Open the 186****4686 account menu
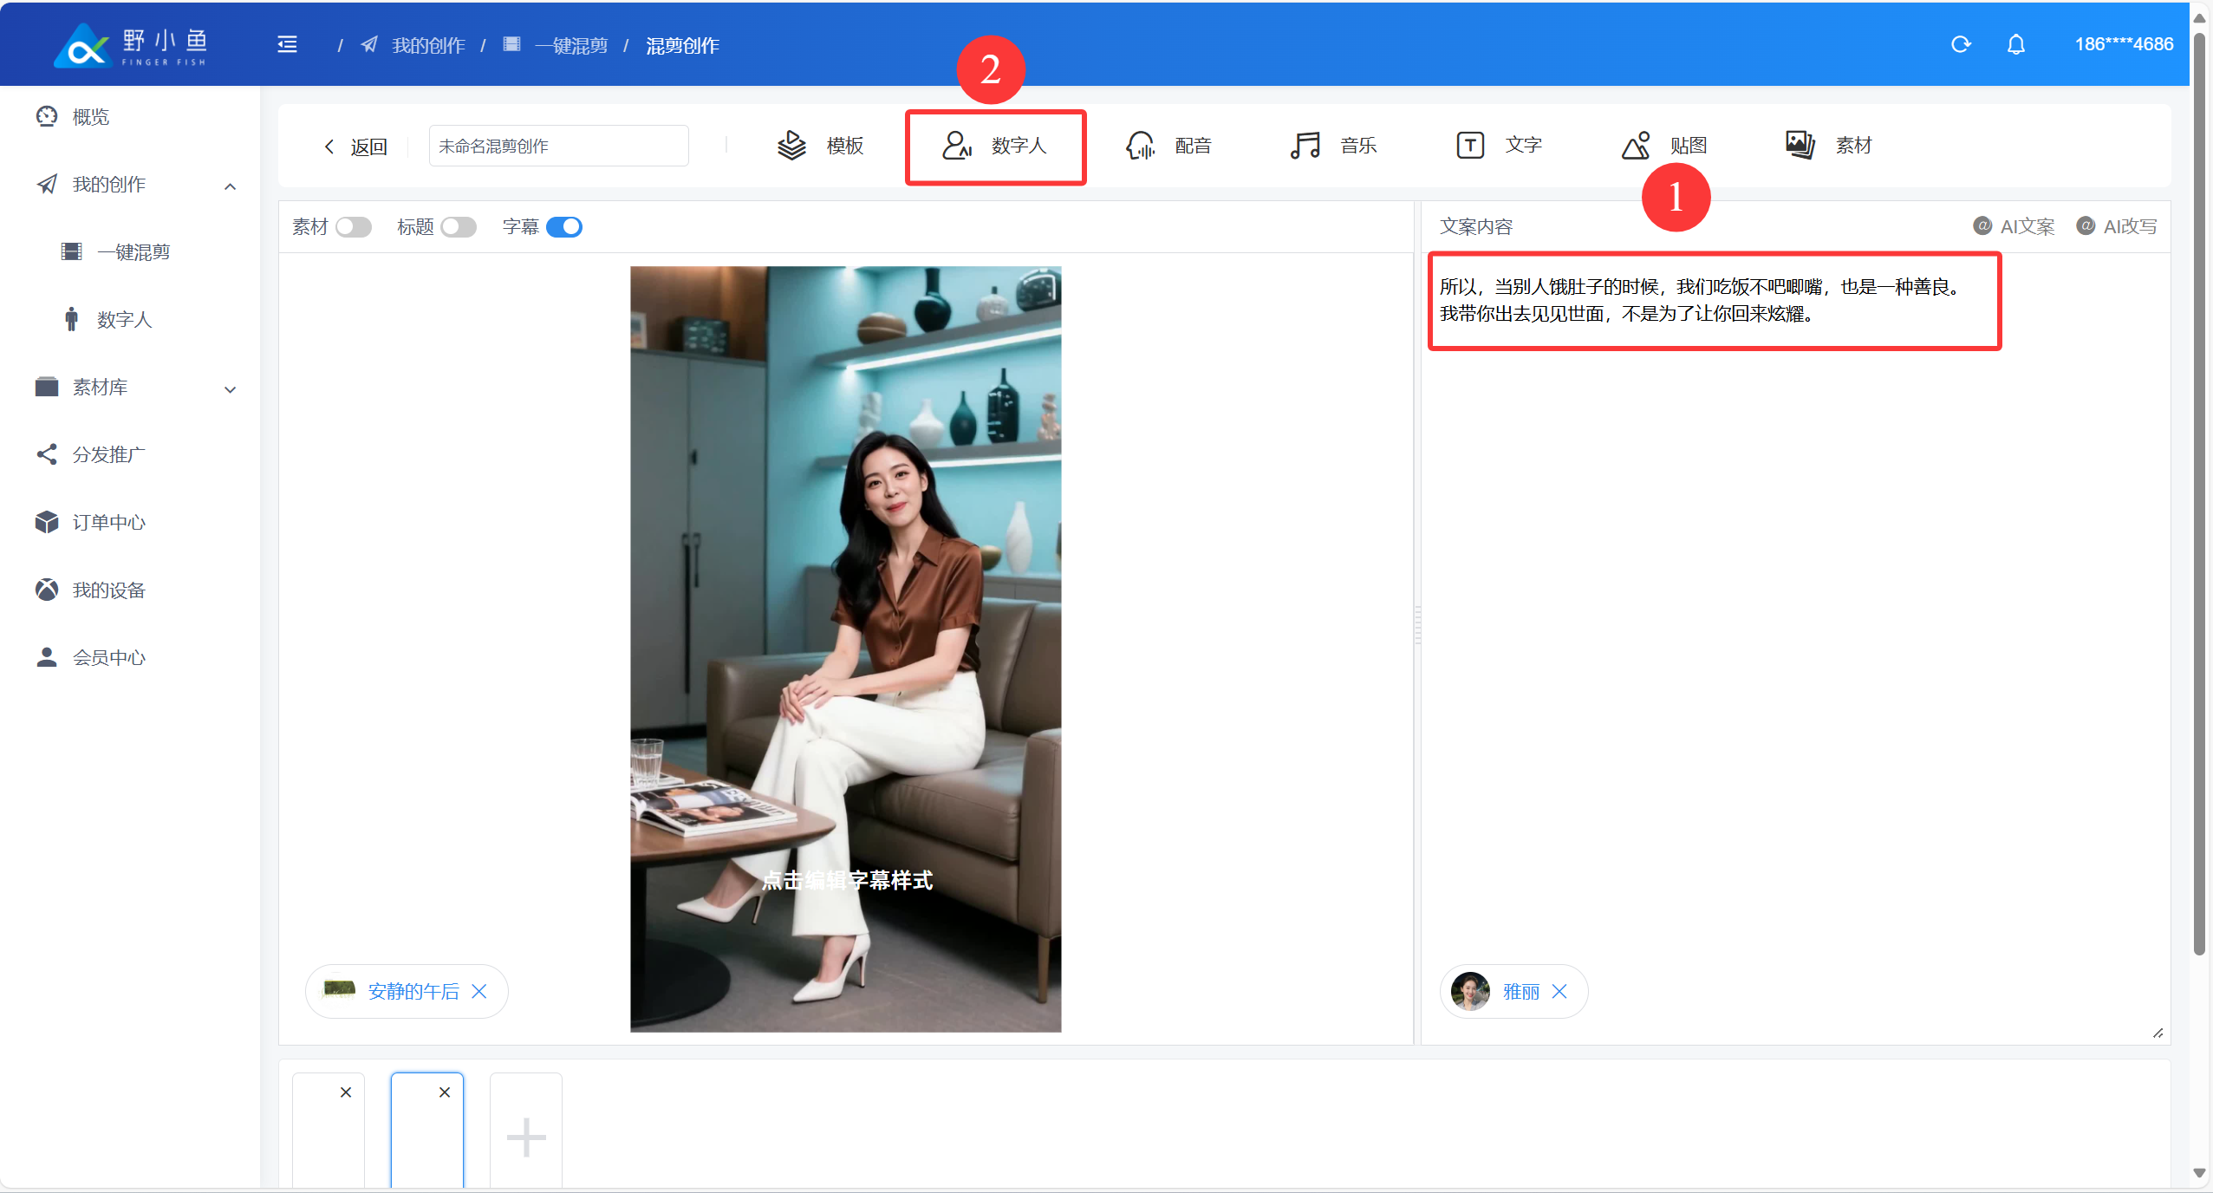Screen dimensions: 2213x1193 [x=2124, y=44]
